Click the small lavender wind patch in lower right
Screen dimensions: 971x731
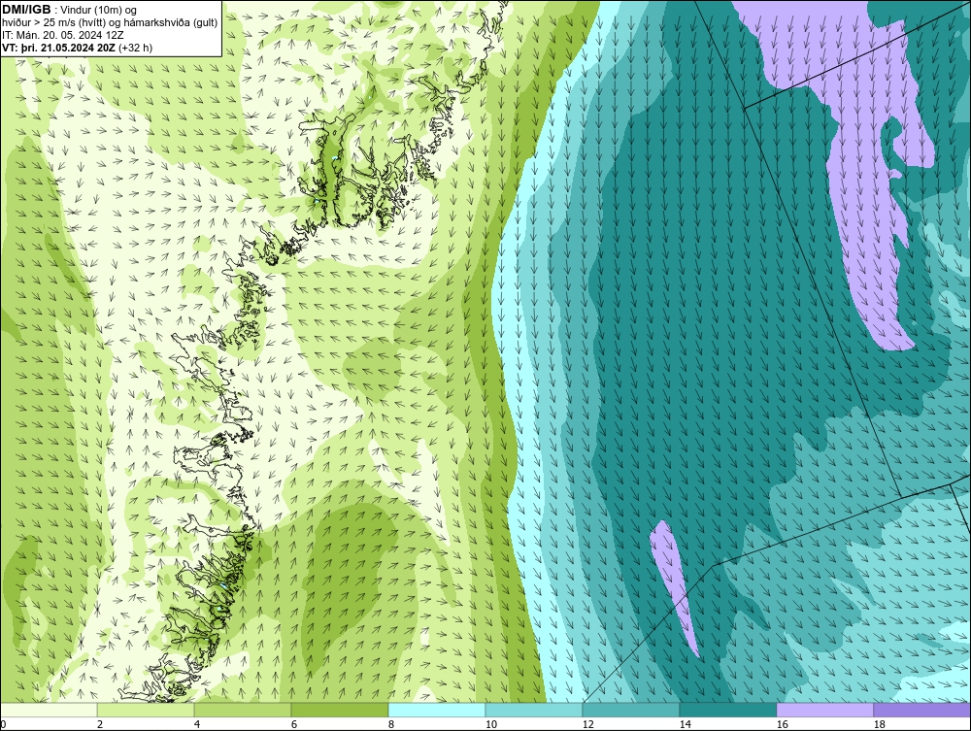[674, 588]
